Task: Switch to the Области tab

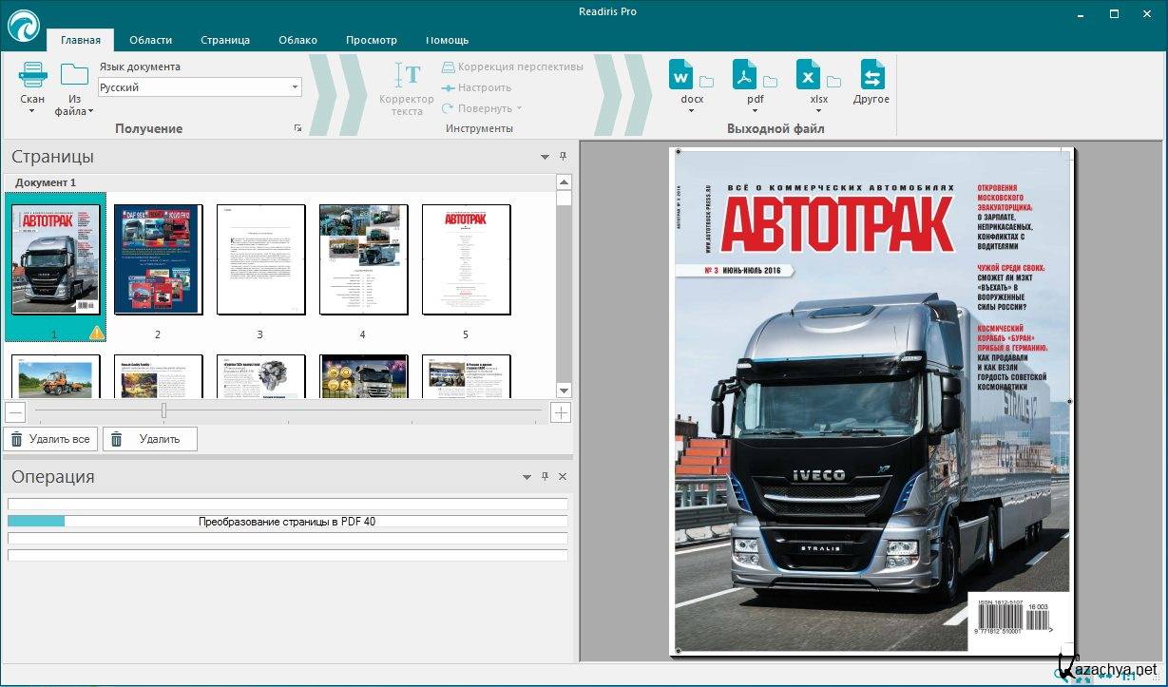Action: [x=150, y=40]
